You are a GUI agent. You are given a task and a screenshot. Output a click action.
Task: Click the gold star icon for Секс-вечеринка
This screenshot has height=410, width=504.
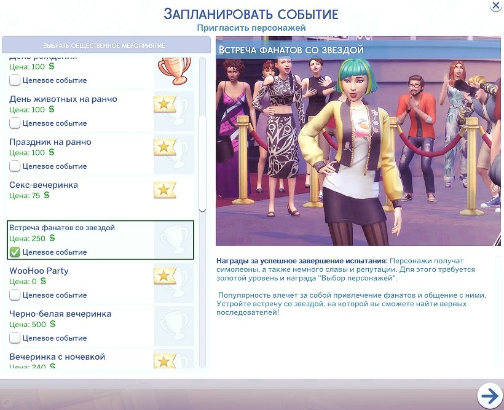(165, 190)
